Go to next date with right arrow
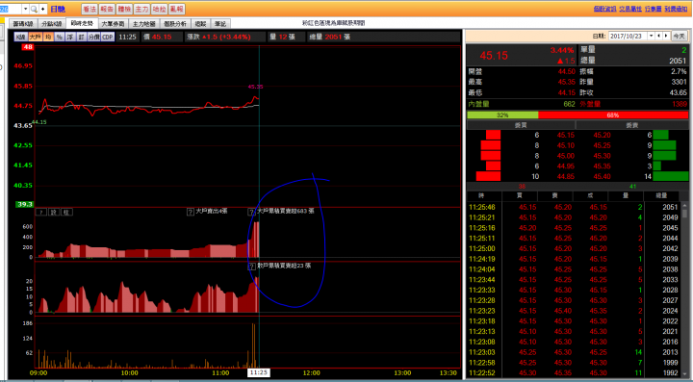 666,37
